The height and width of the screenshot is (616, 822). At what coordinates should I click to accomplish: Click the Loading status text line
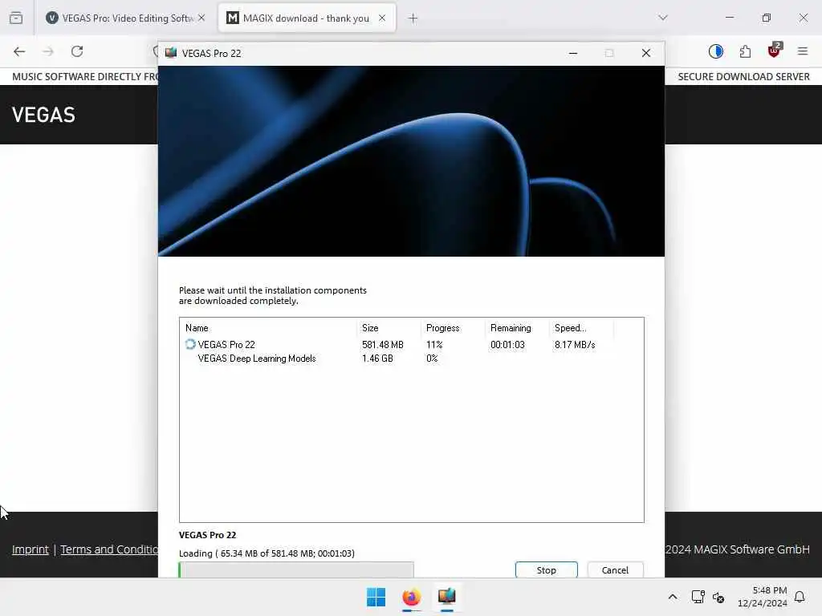point(267,553)
